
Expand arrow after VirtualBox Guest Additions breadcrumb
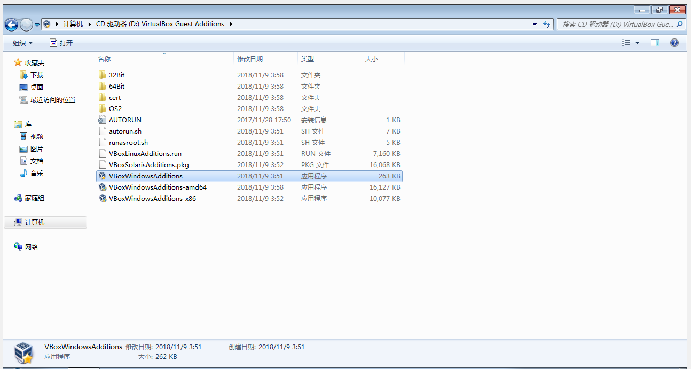231,24
